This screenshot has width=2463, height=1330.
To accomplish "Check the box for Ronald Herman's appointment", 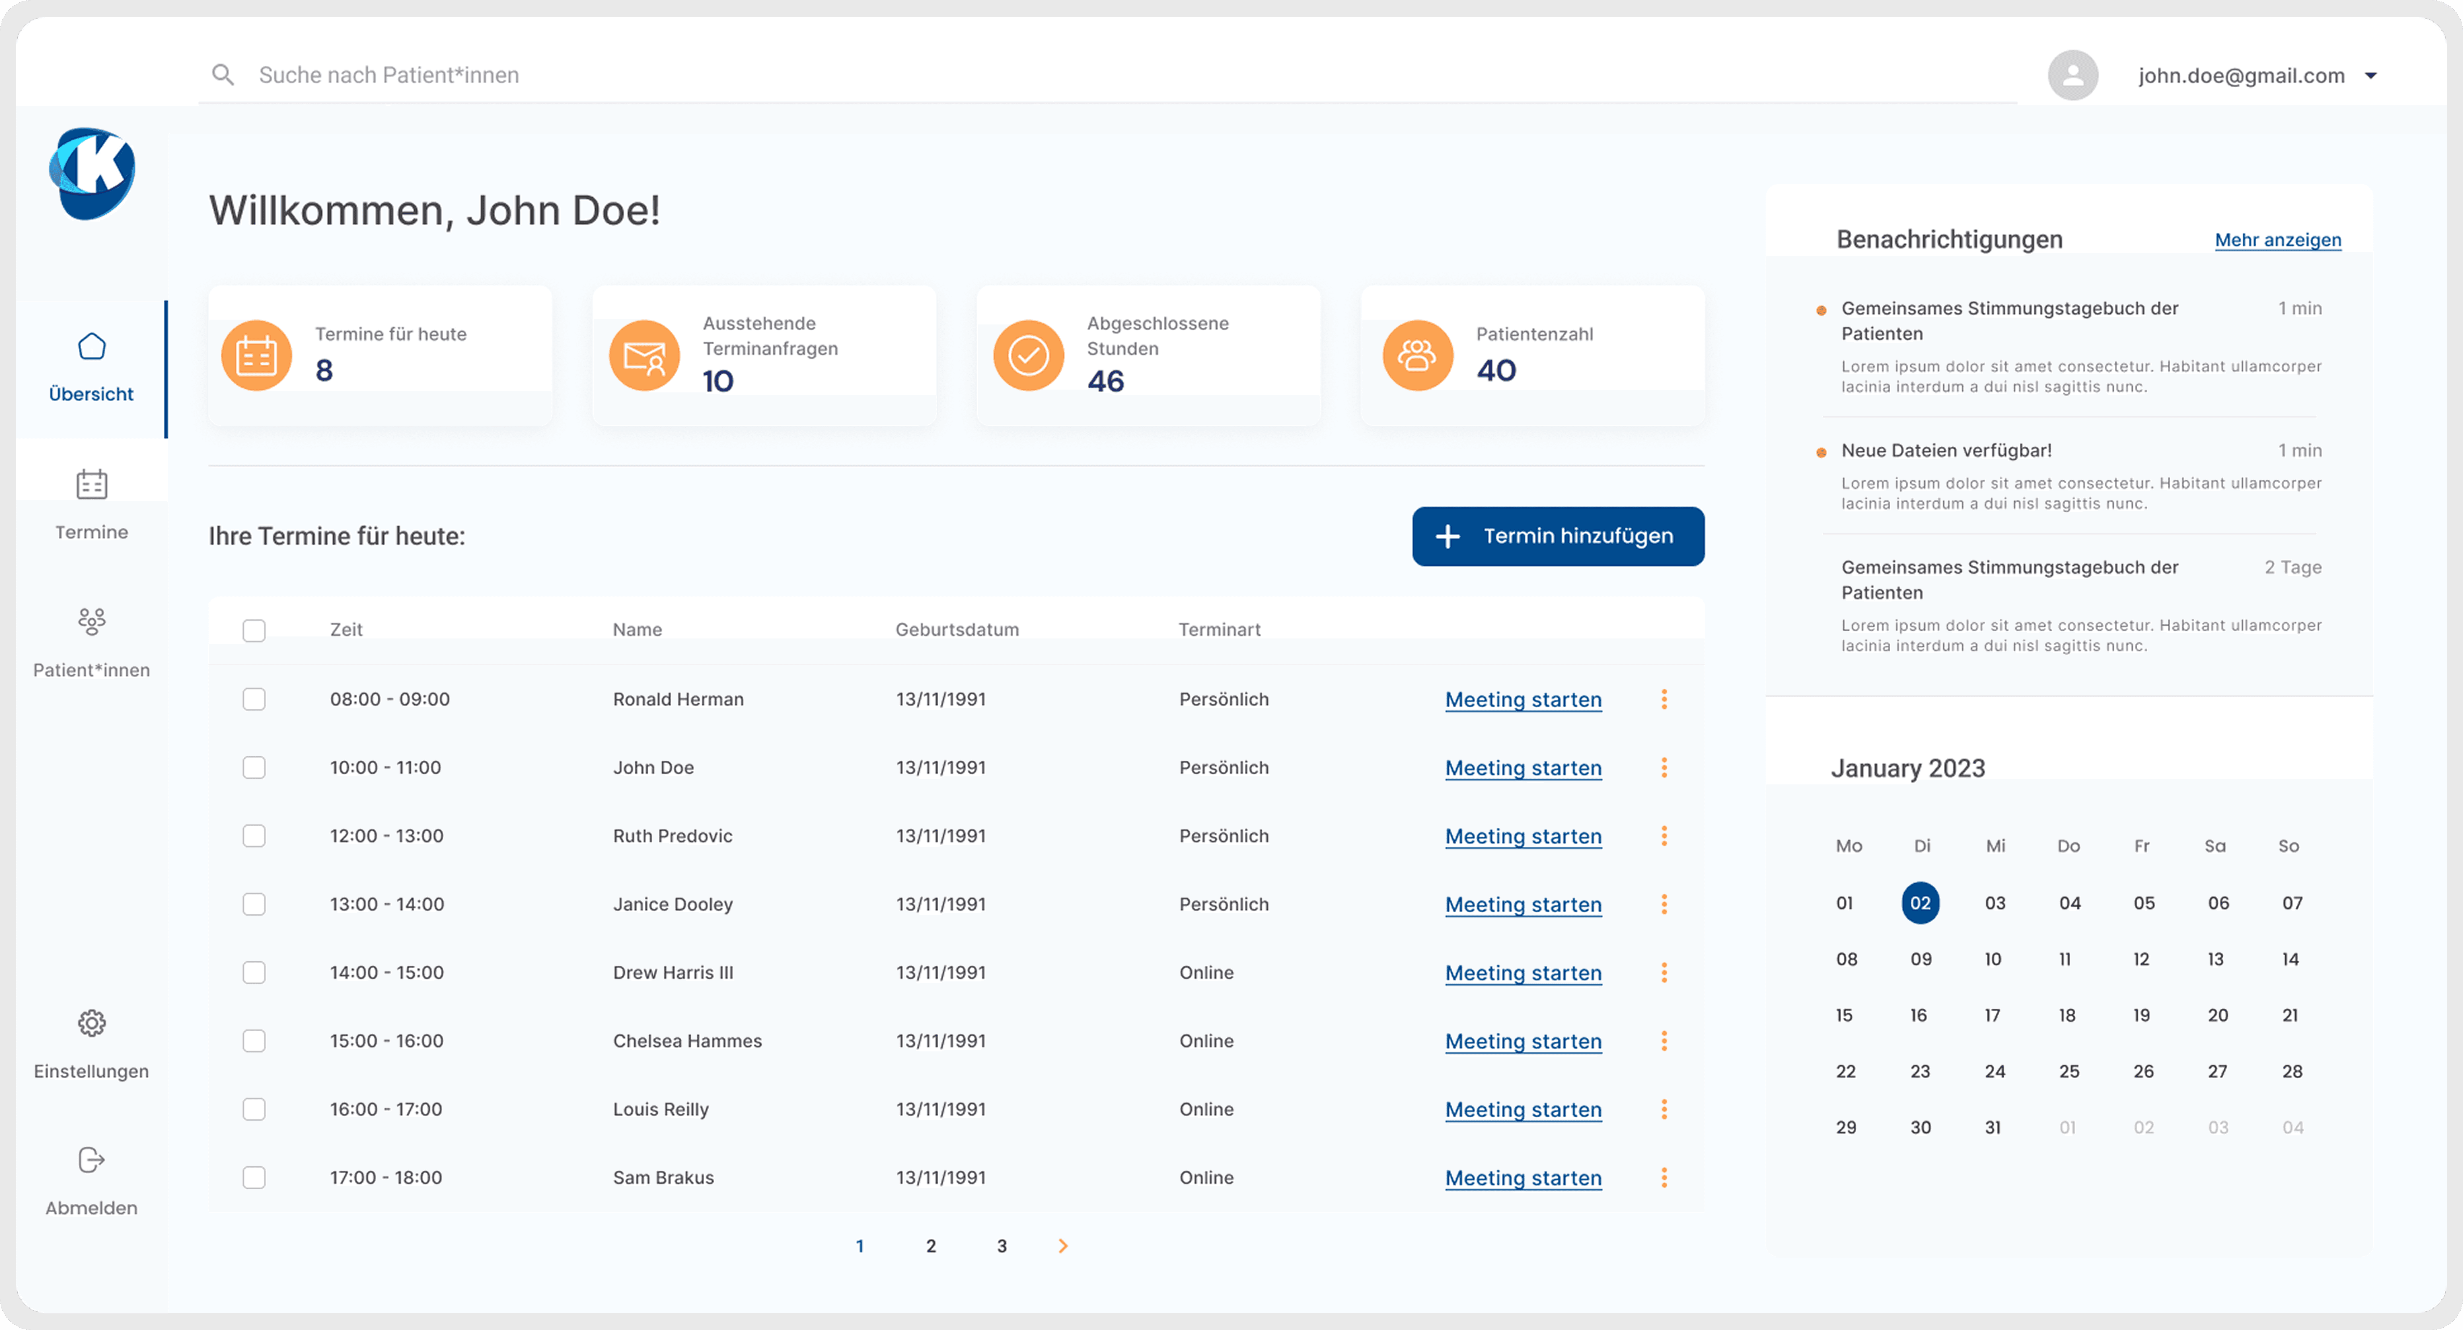I will click(253, 699).
